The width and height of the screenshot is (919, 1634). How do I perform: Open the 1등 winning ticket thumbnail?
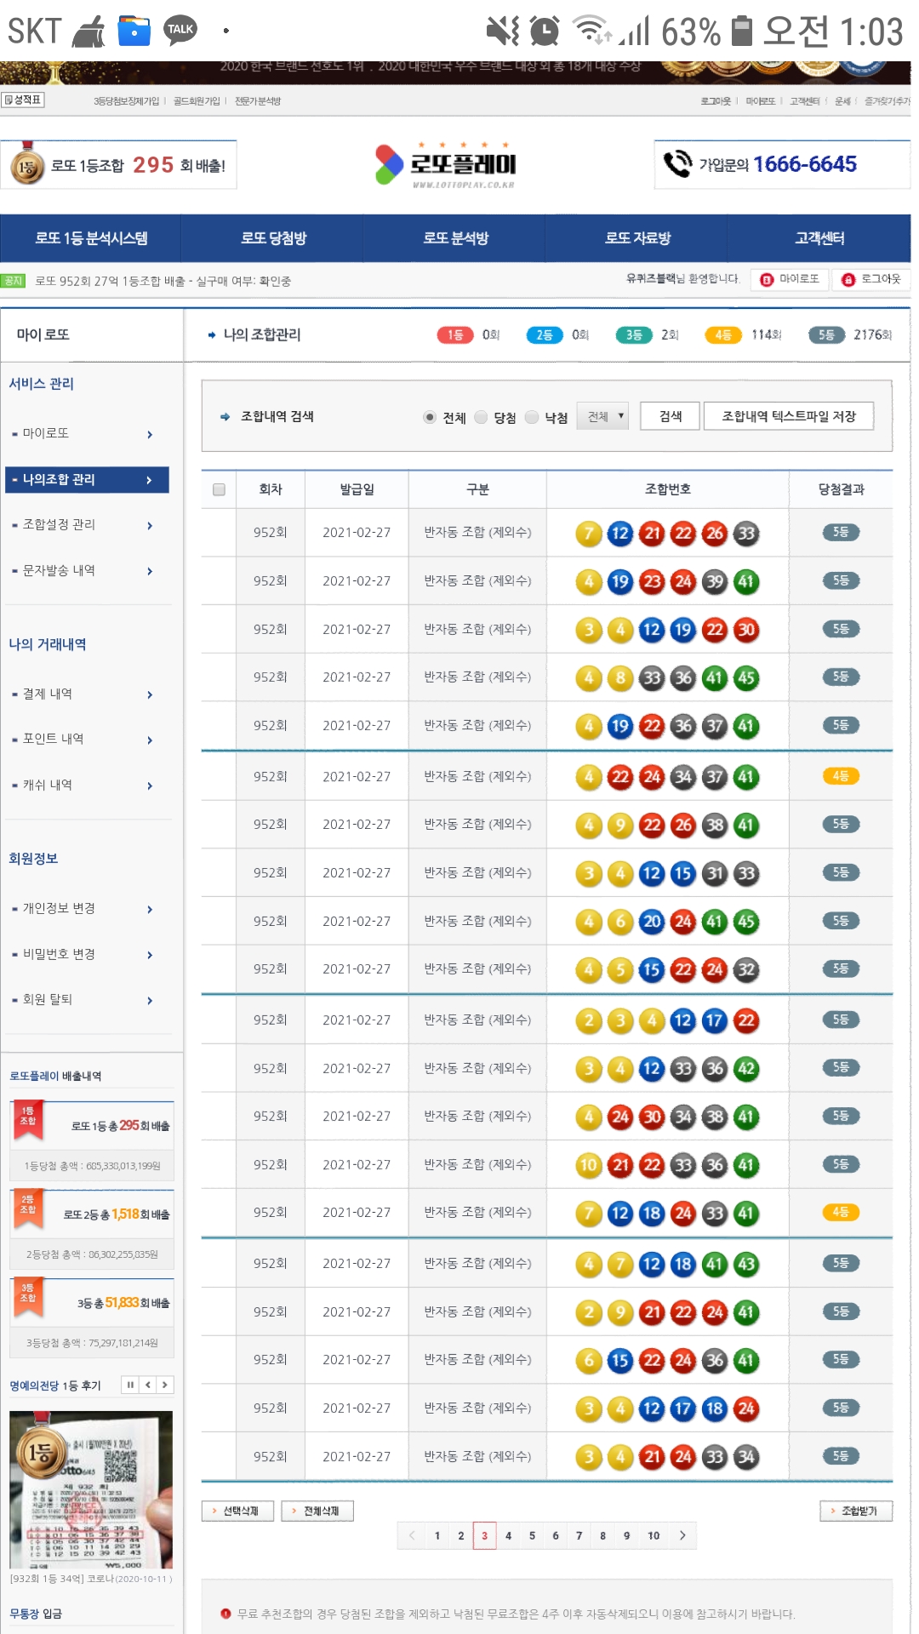(91, 1489)
